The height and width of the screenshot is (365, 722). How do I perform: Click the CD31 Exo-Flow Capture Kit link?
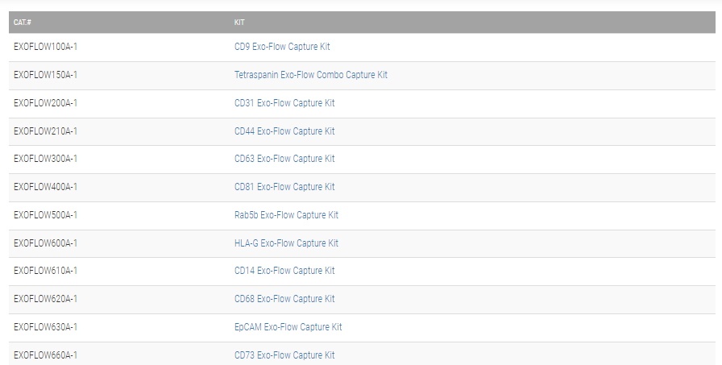click(x=284, y=103)
